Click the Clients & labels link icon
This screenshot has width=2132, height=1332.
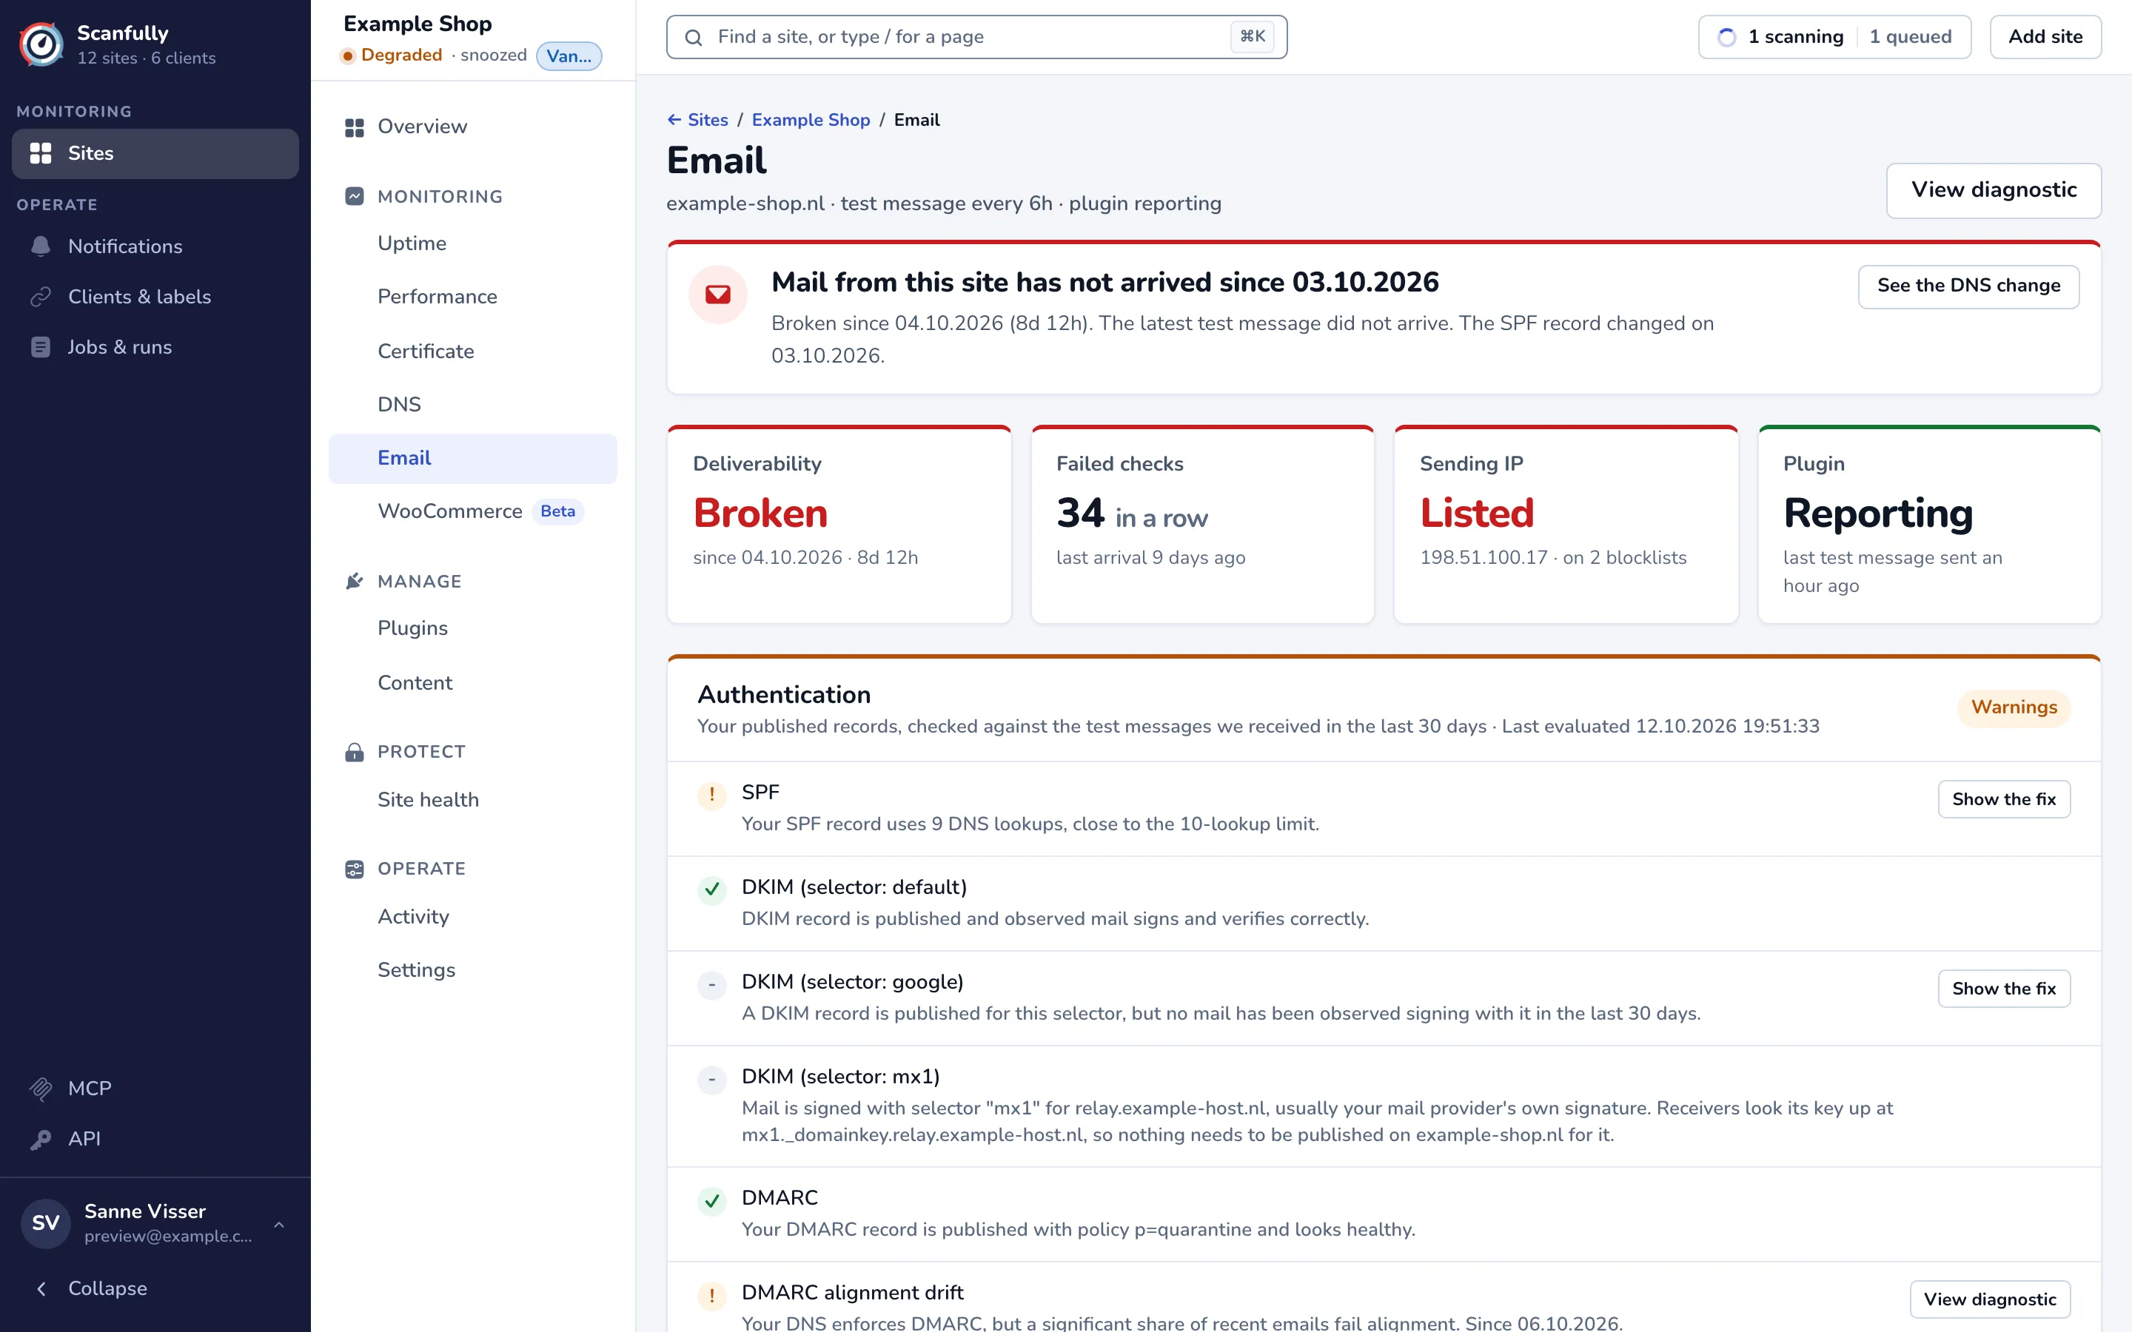pos(41,297)
